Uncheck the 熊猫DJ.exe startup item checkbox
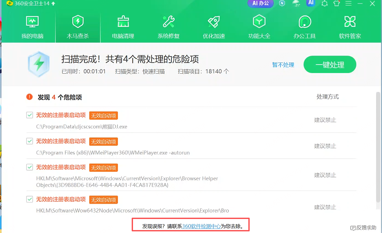Image resolution: width=382 pixels, height=233 pixels. (29, 115)
